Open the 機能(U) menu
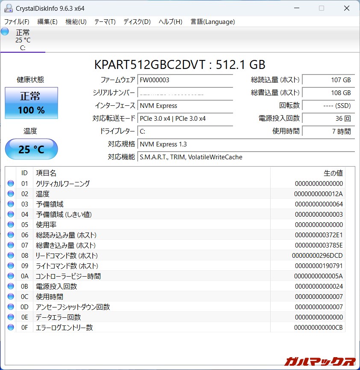Image resolution: width=360 pixels, height=370 pixels. click(75, 21)
